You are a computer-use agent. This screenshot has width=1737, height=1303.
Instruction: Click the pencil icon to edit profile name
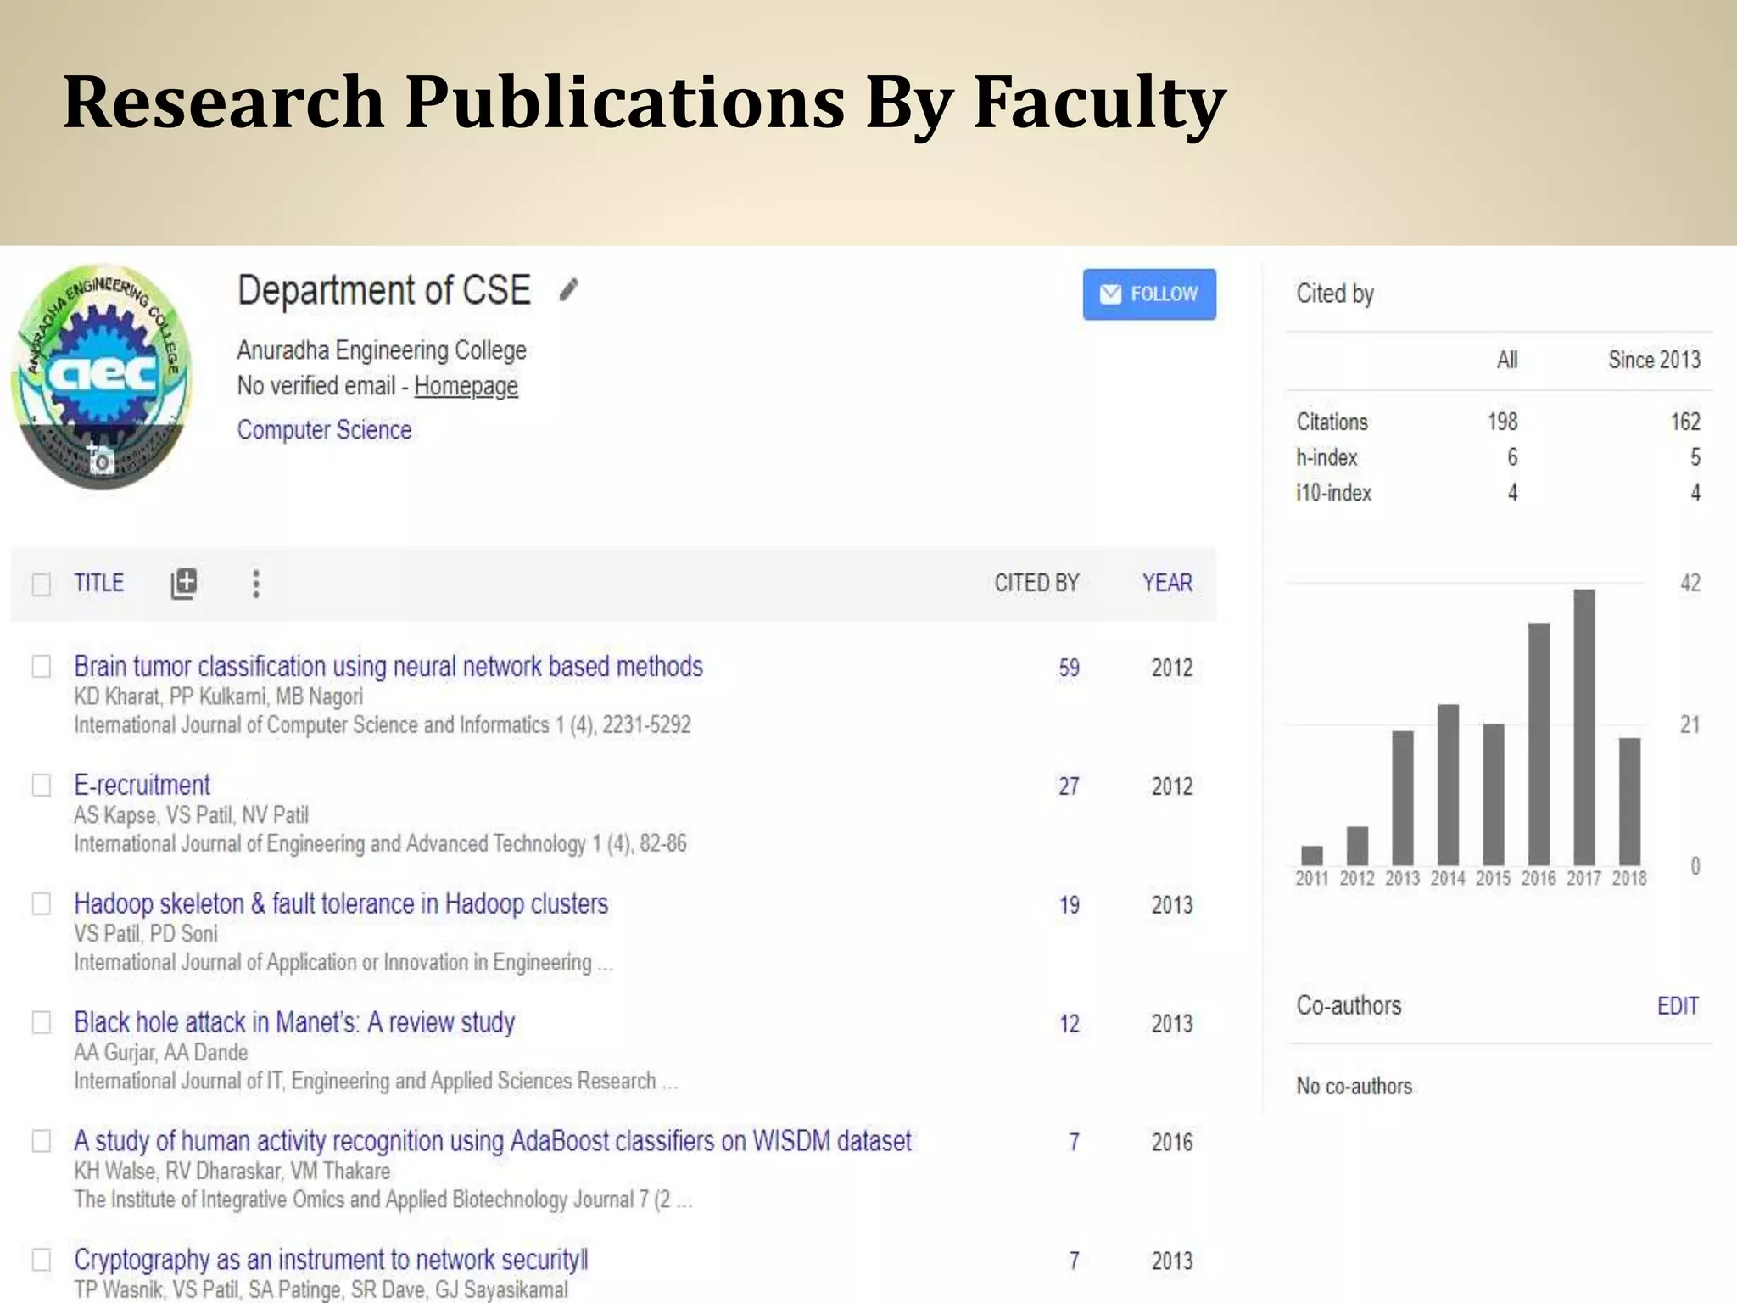click(x=569, y=290)
